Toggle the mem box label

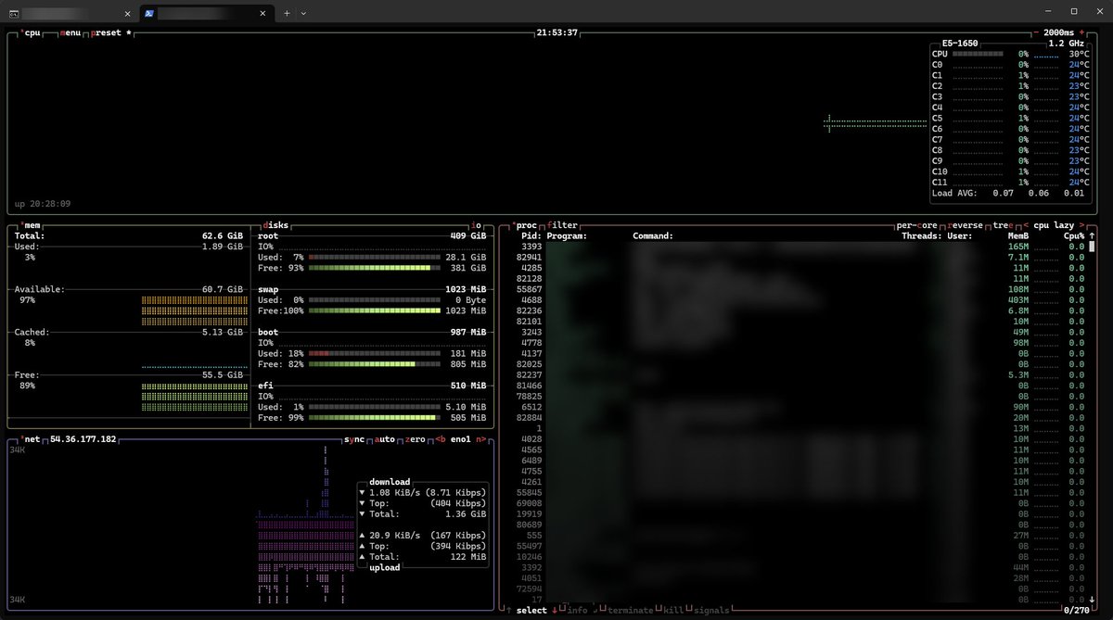[31, 225]
